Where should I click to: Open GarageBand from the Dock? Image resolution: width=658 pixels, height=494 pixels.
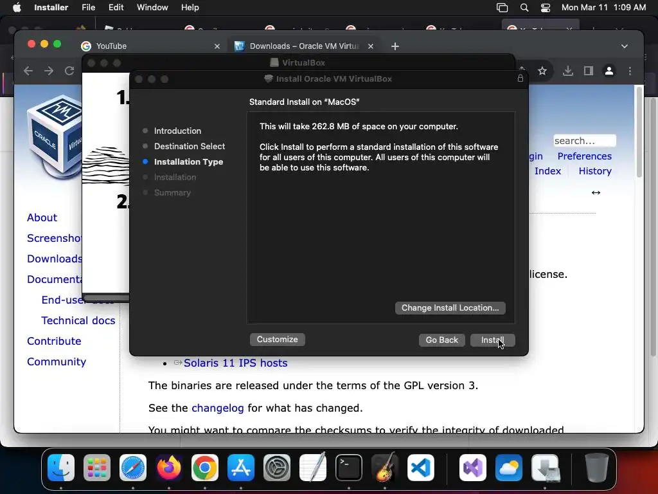click(385, 467)
